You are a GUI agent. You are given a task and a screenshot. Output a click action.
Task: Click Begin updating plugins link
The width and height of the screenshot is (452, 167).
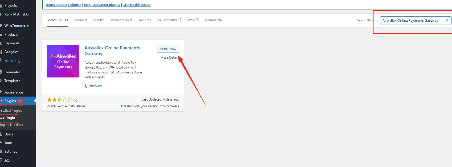(x=64, y=5)
